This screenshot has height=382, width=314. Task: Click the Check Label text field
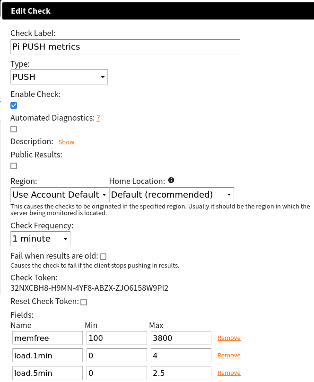coord(125,47)
